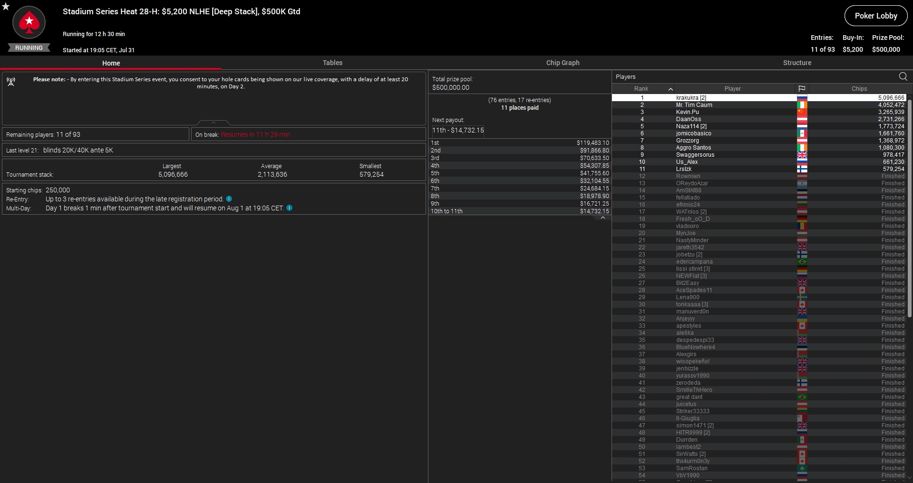Select player row Kevin.Pu
913x483 pixels.
pyautogui.click(x=759, y=112)
